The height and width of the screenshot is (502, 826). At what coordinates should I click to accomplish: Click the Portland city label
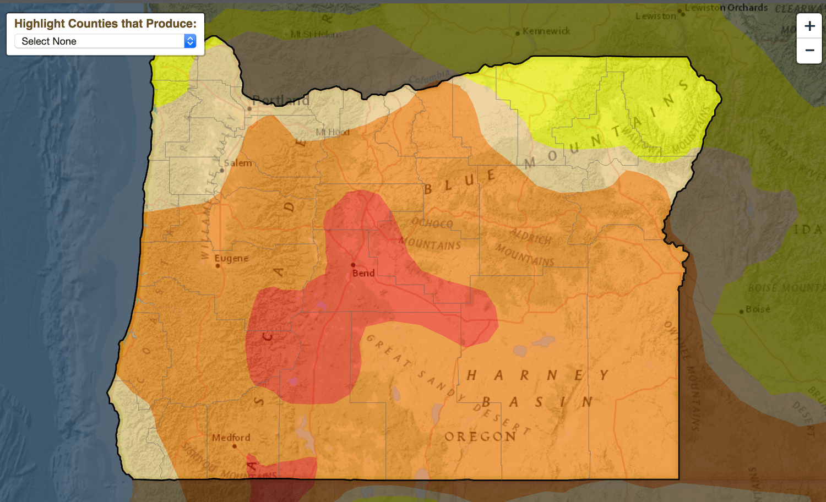point(281,100)
